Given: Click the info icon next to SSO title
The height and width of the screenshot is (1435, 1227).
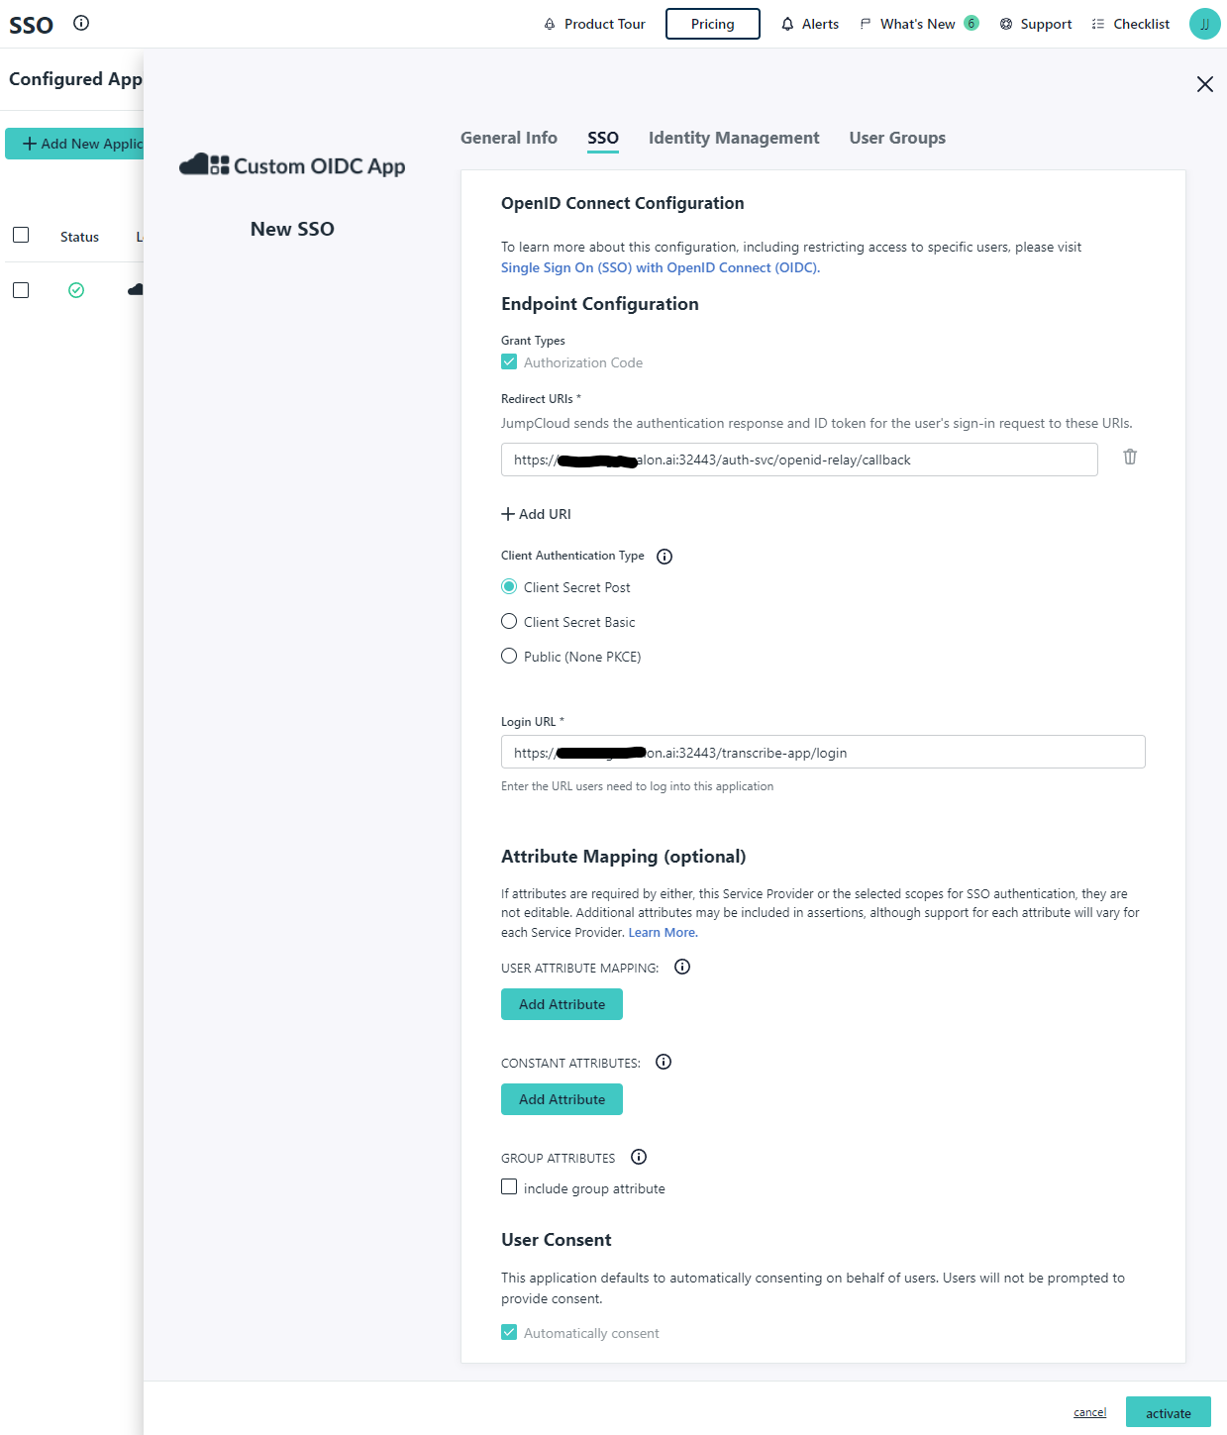Looking at the screenshot, I should tap(81, 23).
